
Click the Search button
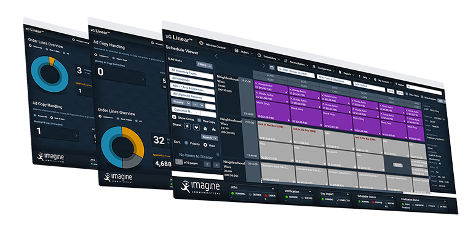[210, 137]
